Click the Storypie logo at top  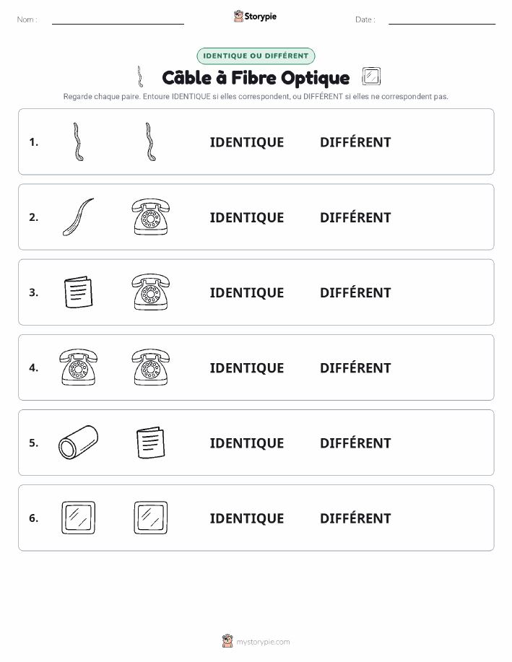(x=255, y=17)
